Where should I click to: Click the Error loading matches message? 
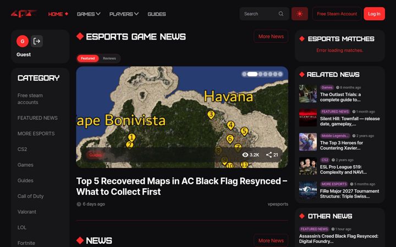340,50
